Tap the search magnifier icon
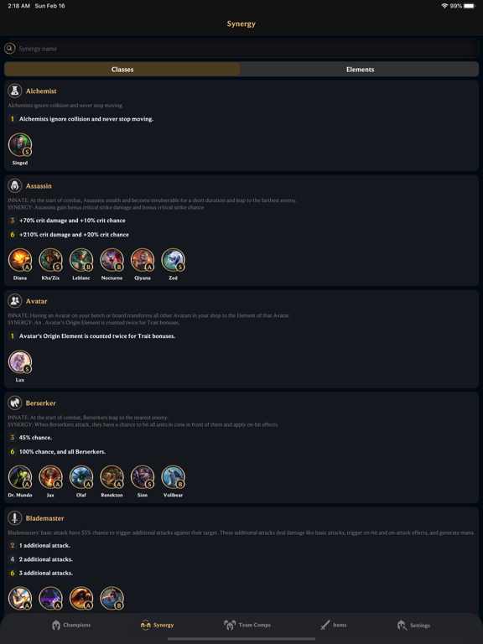Image resolution: width=483 pixels, height=644 pixels. (x=9, y=49)
